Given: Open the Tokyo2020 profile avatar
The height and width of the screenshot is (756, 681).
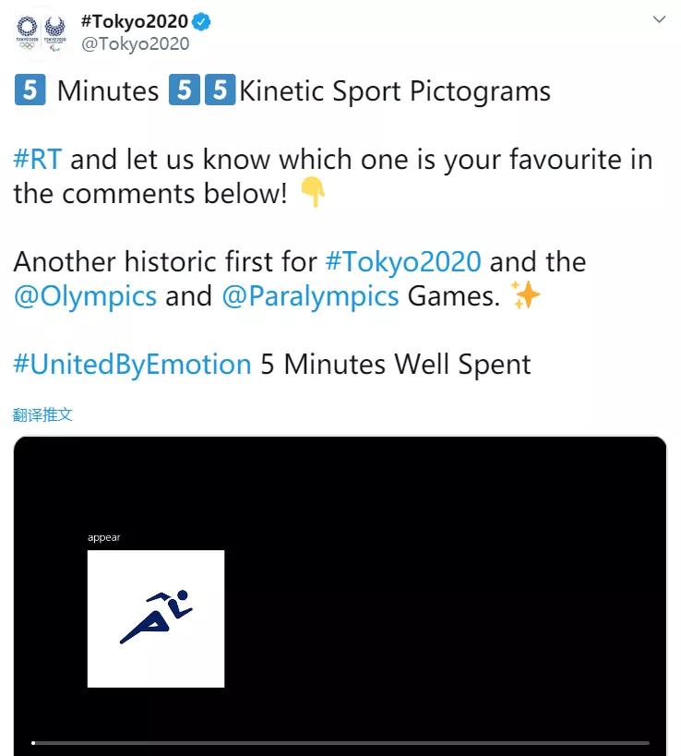Looking at the screenshot, I should (42, 30).
